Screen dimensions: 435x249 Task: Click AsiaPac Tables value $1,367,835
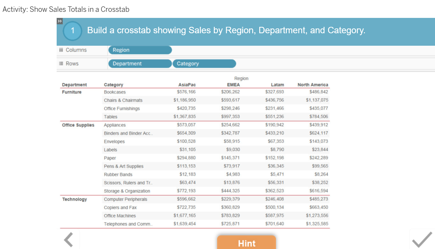coord(185,117)
